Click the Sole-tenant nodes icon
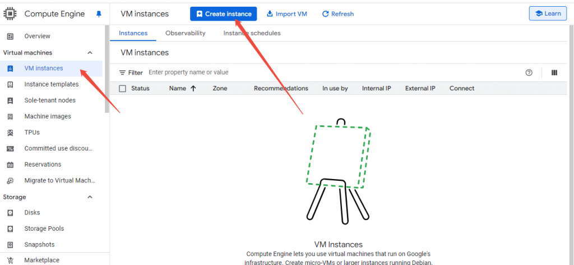Viewport: 574px width, 265px height. click(10, 100)
